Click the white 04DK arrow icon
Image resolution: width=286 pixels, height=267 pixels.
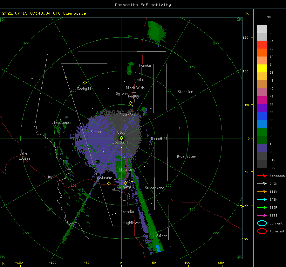click(262, 184)
